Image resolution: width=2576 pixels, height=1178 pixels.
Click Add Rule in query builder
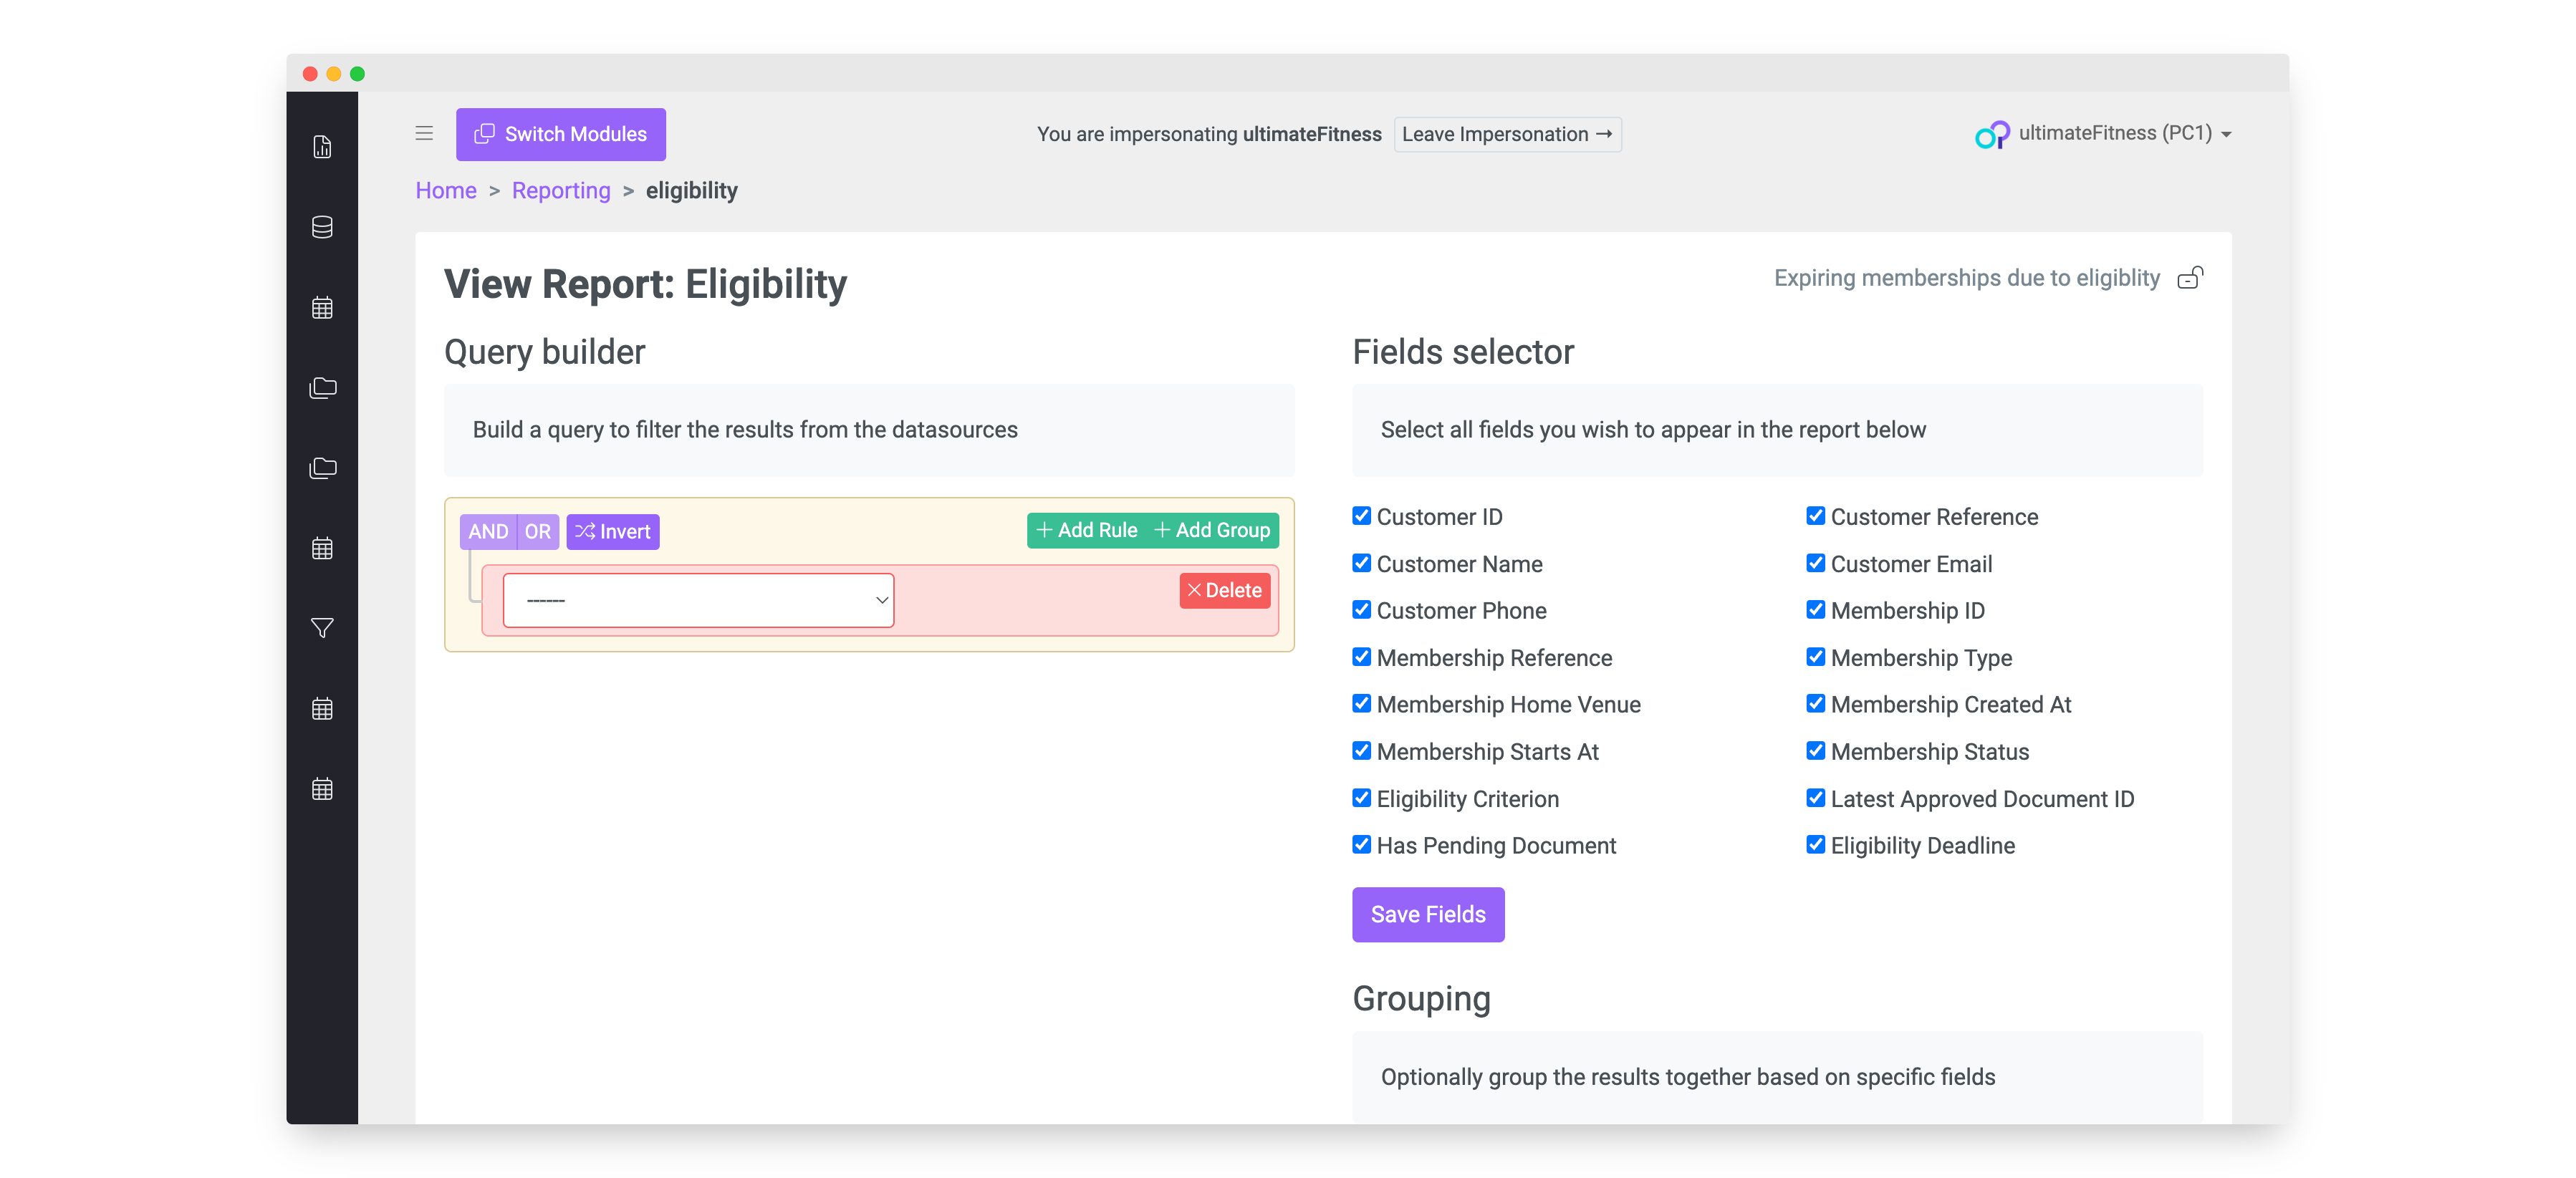(x=1087, y=530)
